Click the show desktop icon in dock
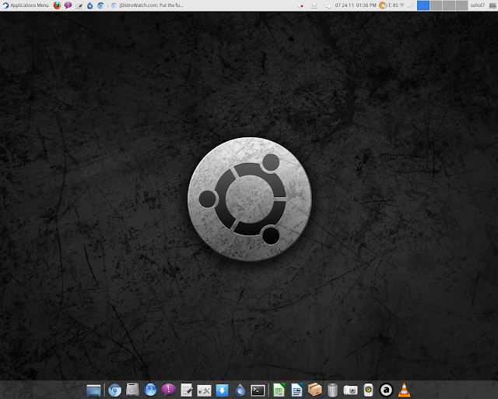The width and height of the screenshot is (498, 399). pos(93,390)
